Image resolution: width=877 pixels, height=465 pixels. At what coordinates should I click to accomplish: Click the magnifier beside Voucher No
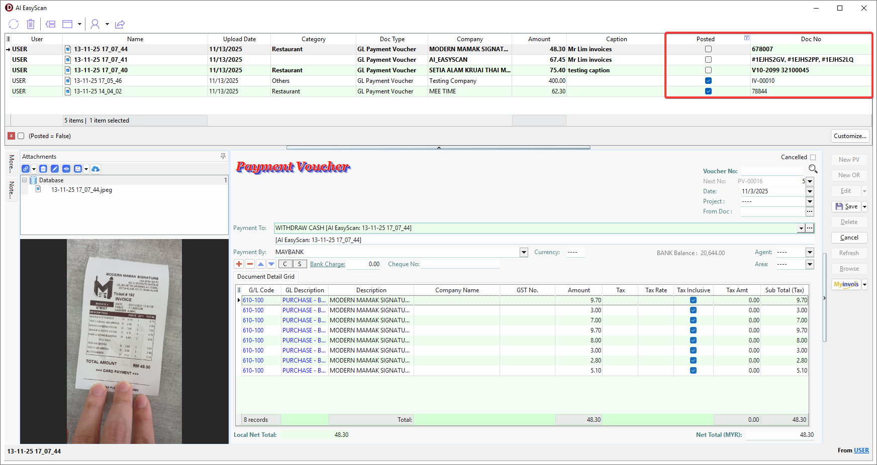click(813, 169)
